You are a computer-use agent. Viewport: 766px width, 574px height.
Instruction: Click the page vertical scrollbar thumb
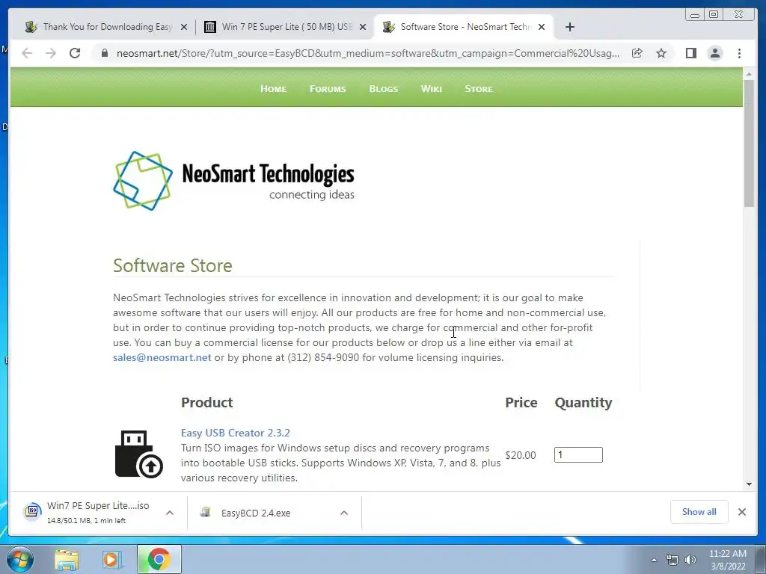coord(750,143)
